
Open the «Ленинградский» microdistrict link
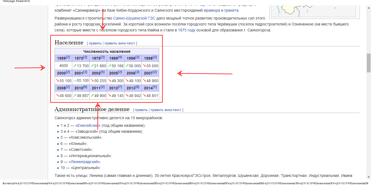[x=85, y=162]
